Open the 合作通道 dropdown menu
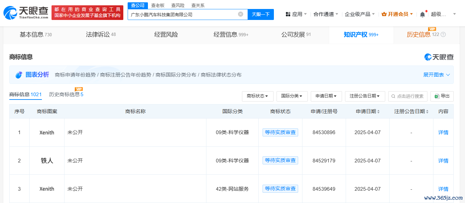 [x=326, y=14]
